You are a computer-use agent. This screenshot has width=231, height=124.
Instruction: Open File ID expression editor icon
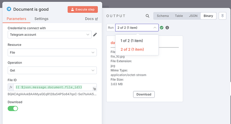[x=95, y=89]
